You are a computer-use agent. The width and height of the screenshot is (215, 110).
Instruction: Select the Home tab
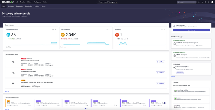click(x=4, y=6)
